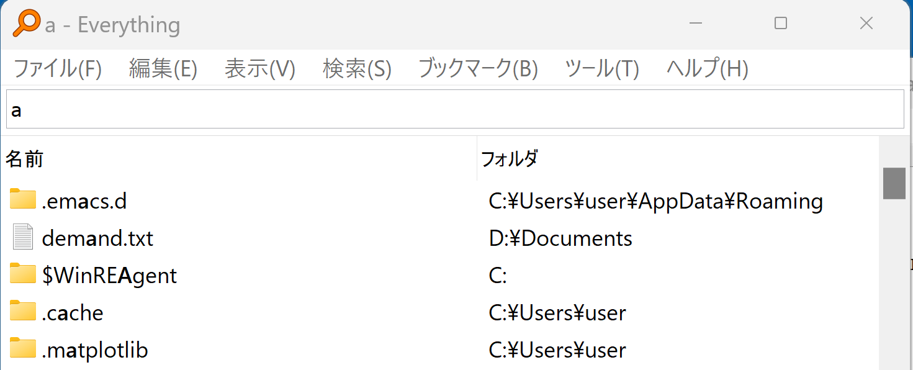Click the vertical scrollbar thumb
The height and width of the screenshot is (370, 913).
894,183
